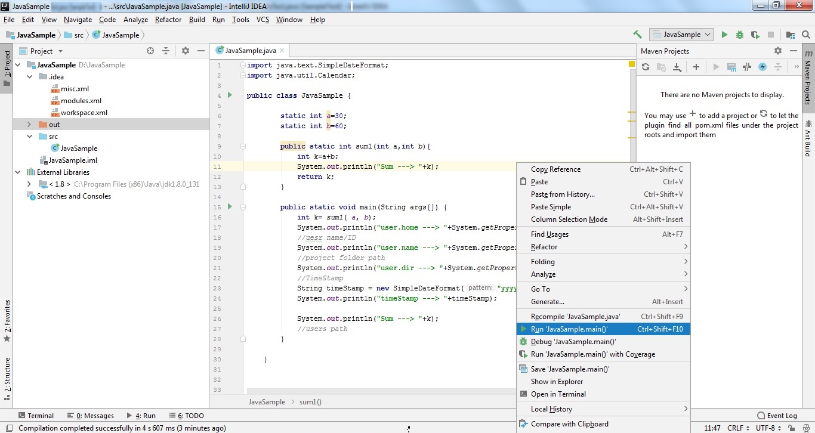Open Maven Projects panel settings gear

tap(778, 51)
